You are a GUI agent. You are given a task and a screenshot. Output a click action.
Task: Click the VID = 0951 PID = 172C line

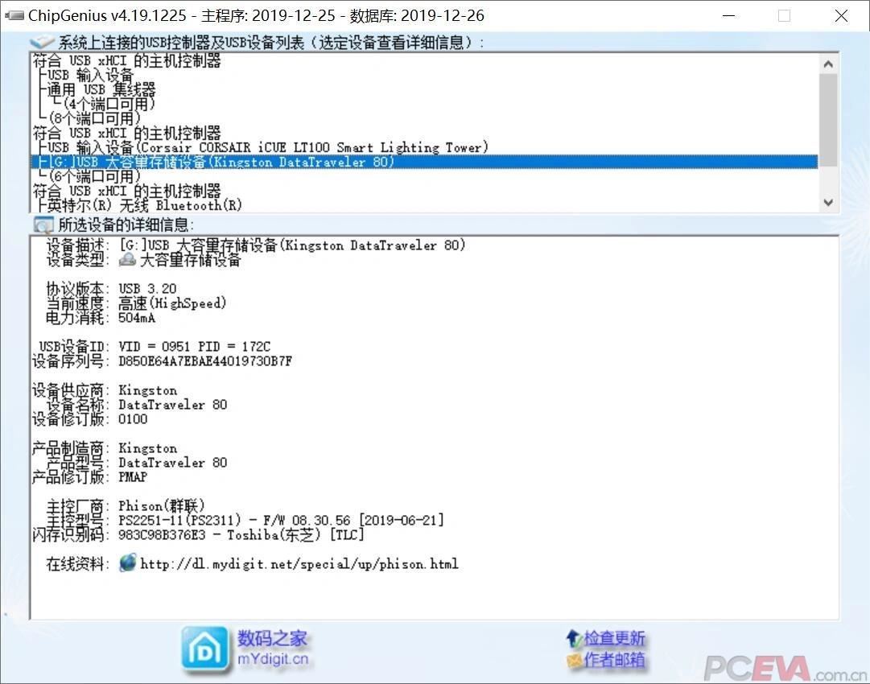pos(194,347)
